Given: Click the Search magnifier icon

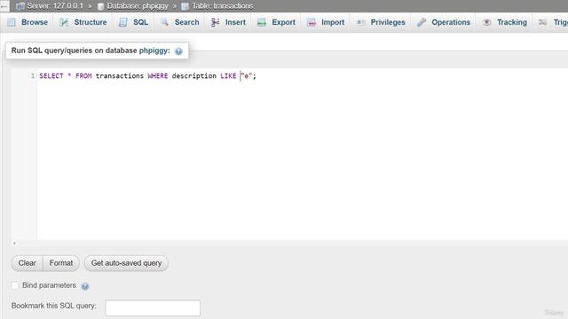Looking at the screenshot, I should tap(164, 22).
